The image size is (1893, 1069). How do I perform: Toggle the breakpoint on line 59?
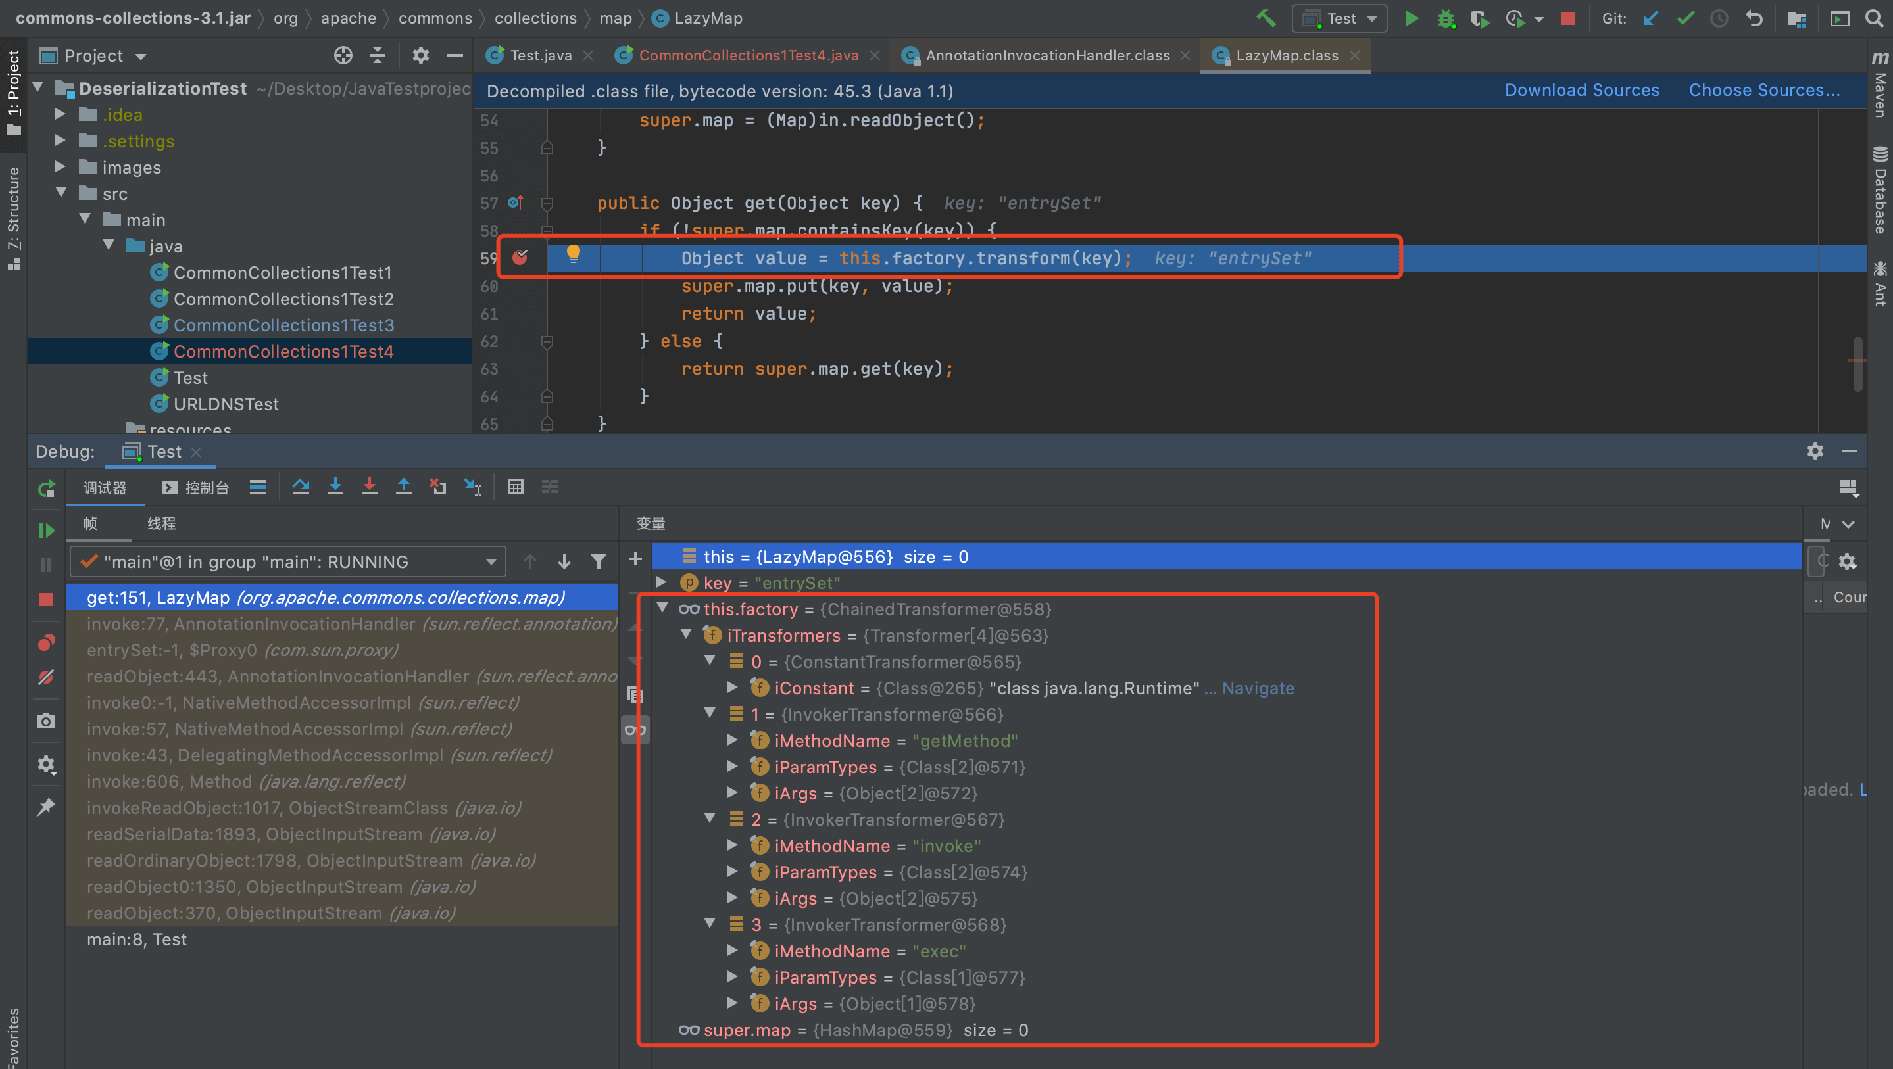coord(520,258)
